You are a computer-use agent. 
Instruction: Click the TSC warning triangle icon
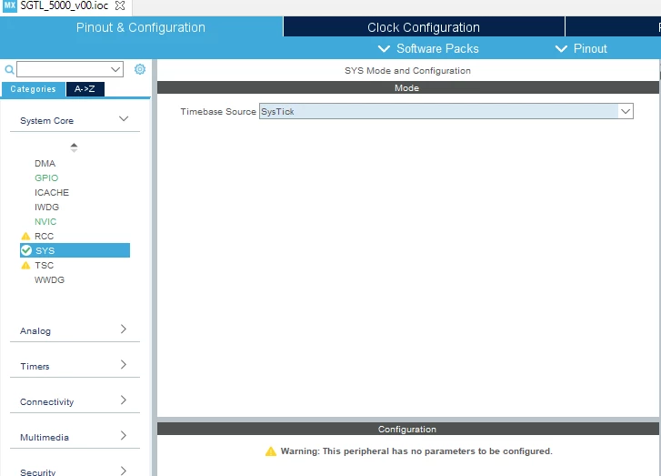[25, 266]
